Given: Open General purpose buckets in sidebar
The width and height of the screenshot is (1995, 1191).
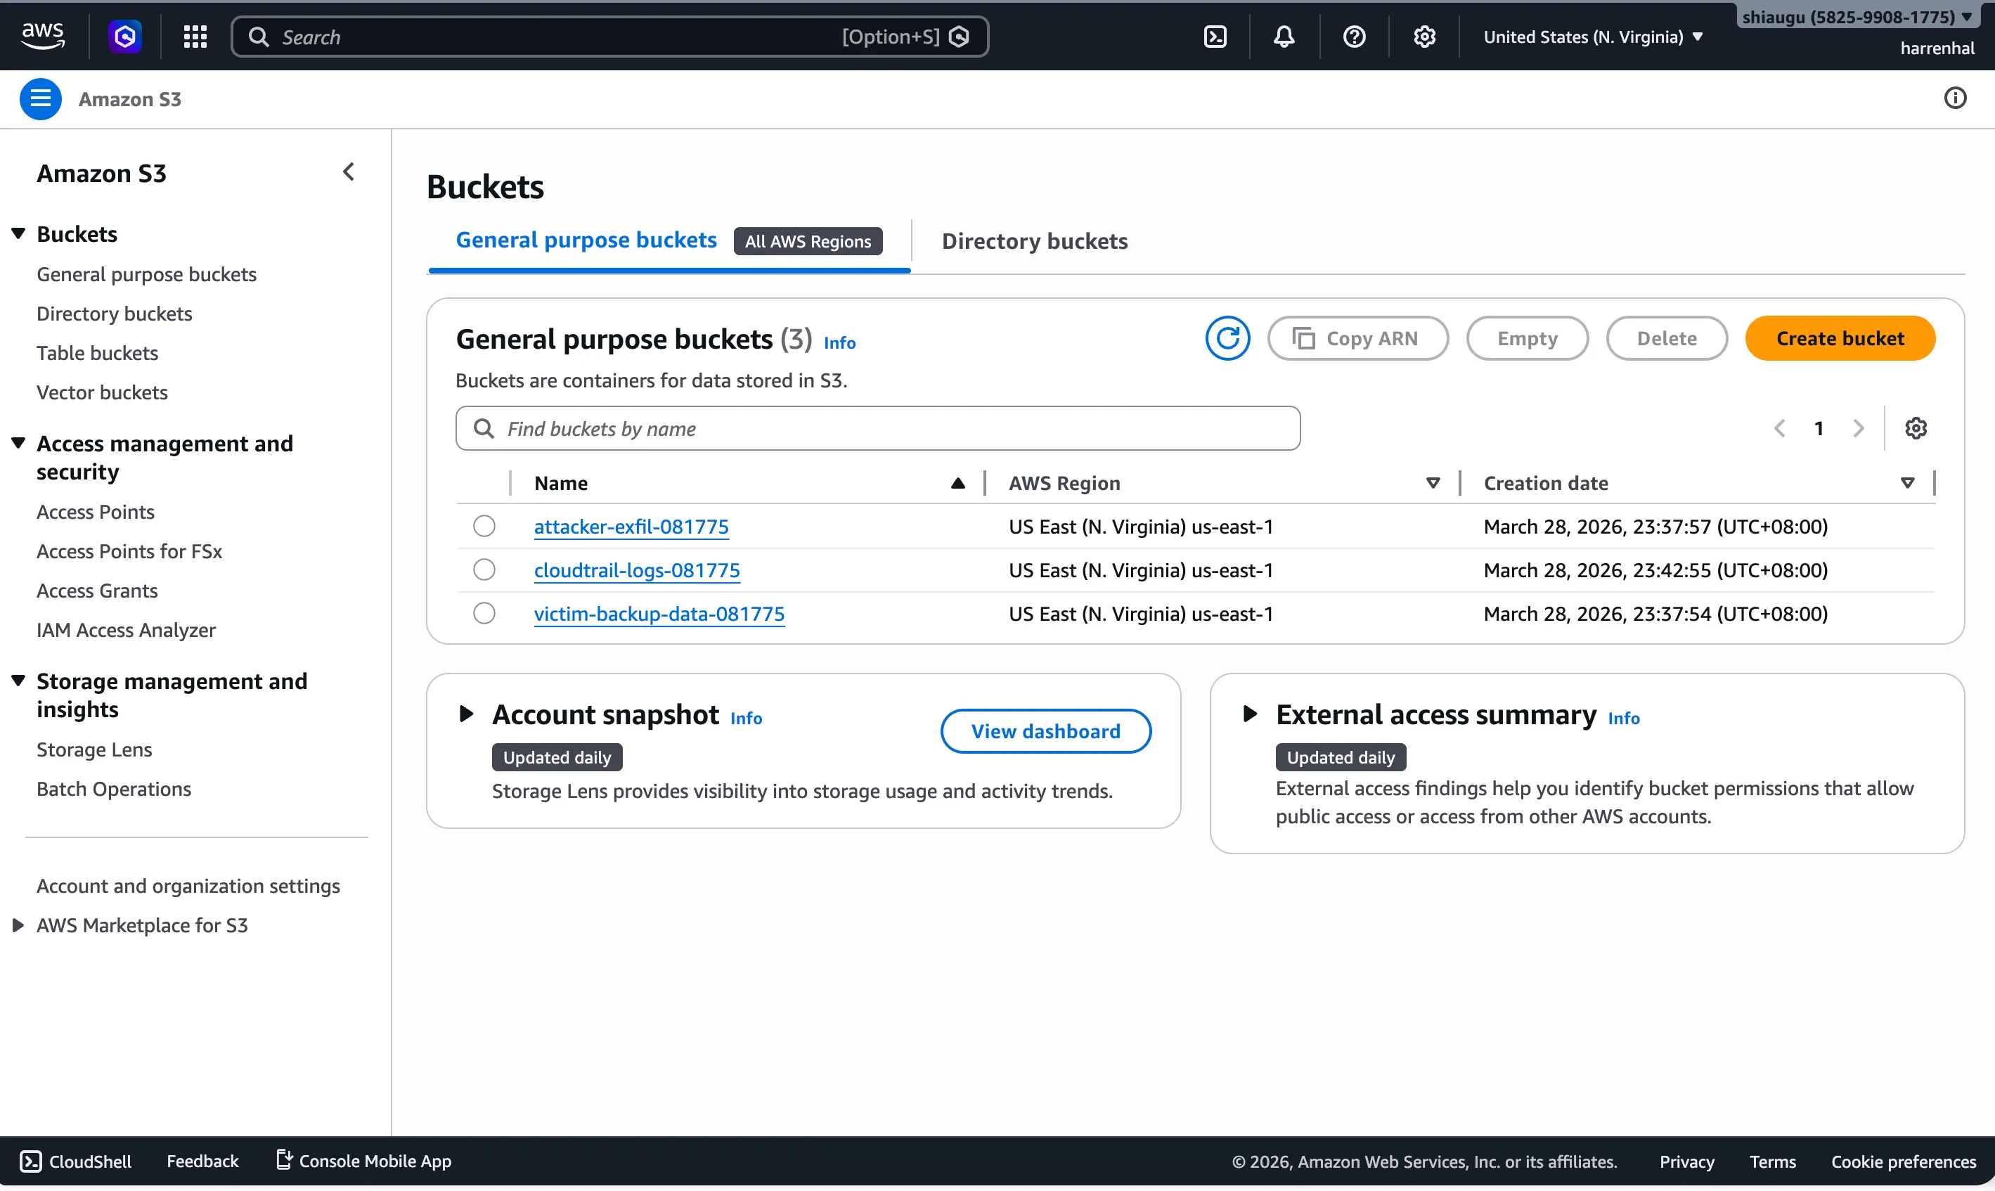Looking at the screenshot, I should pos(147,273).
